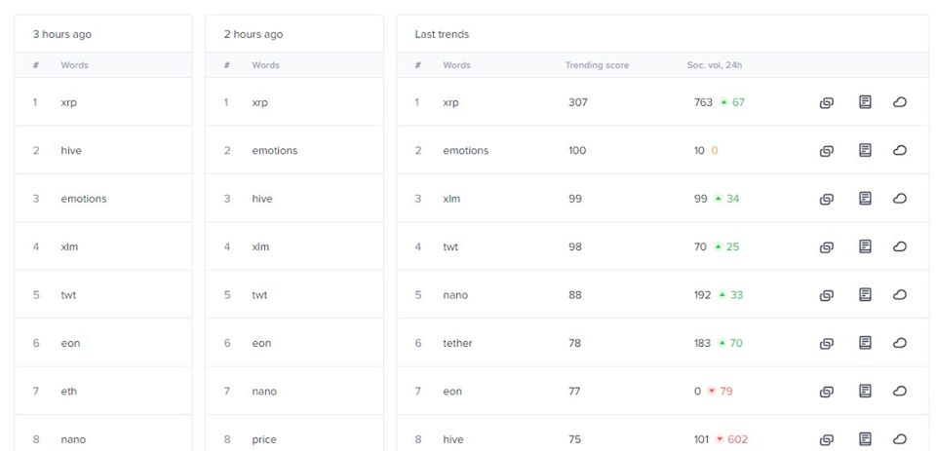Click the chart-compare icon in tether row

tap(826, 344)
